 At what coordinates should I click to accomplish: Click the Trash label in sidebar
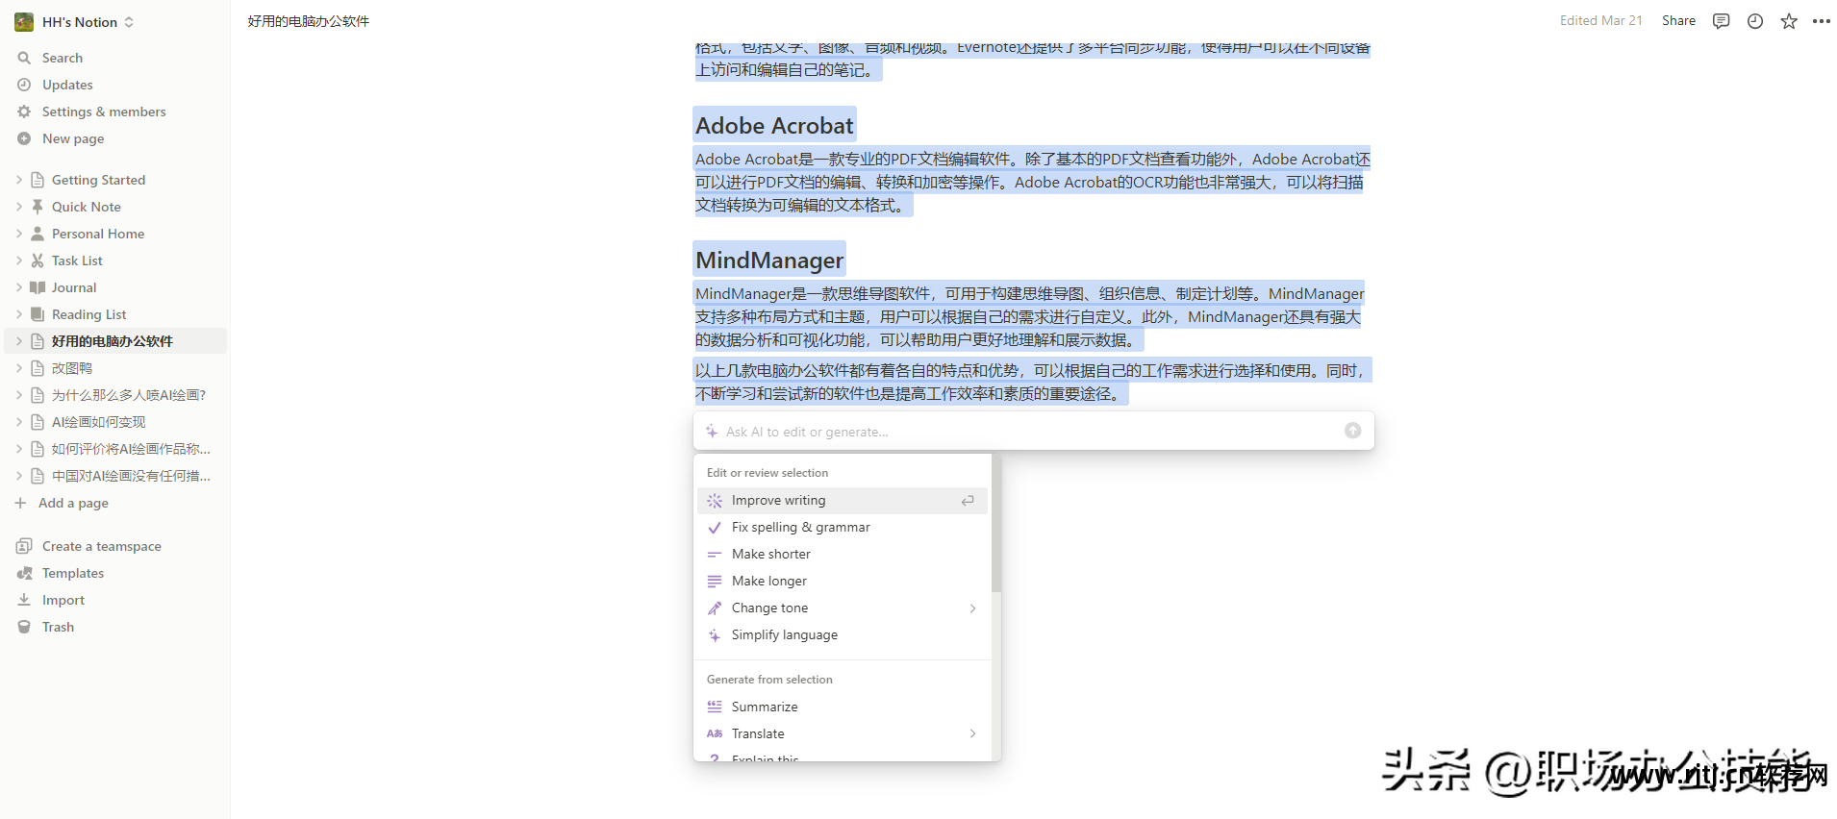click(x=58, y=627)
